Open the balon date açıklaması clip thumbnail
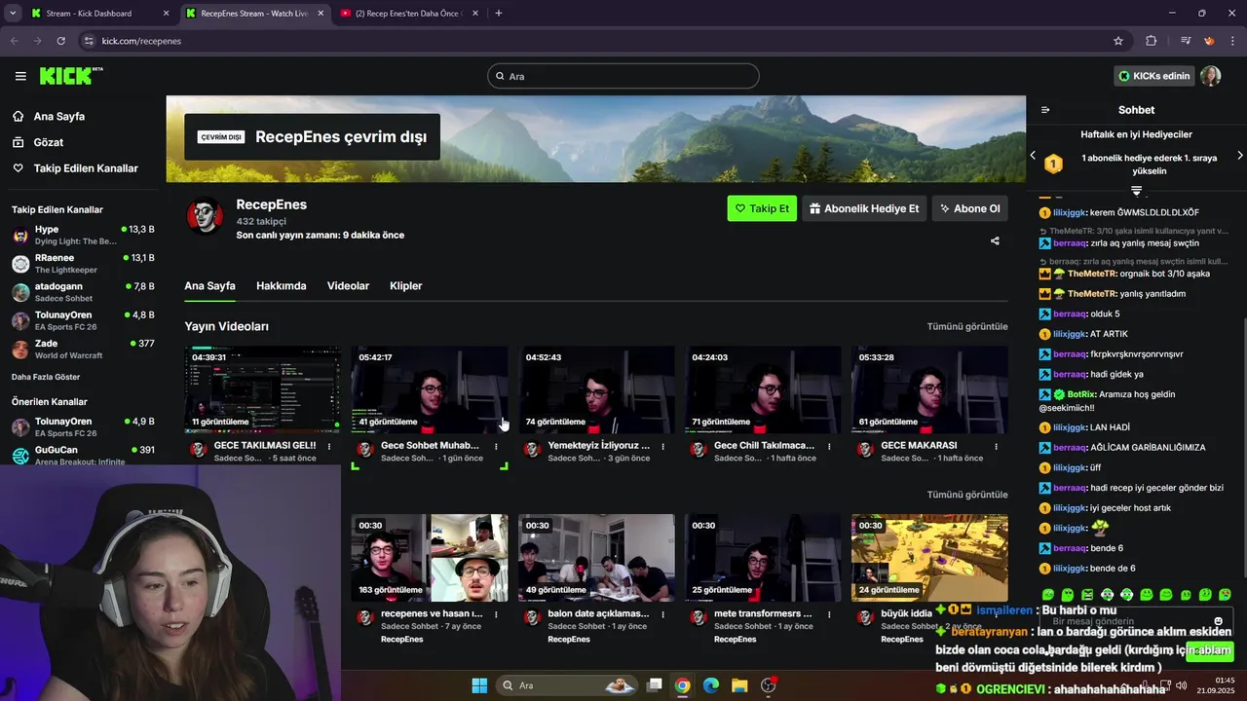 click(596, 558)
